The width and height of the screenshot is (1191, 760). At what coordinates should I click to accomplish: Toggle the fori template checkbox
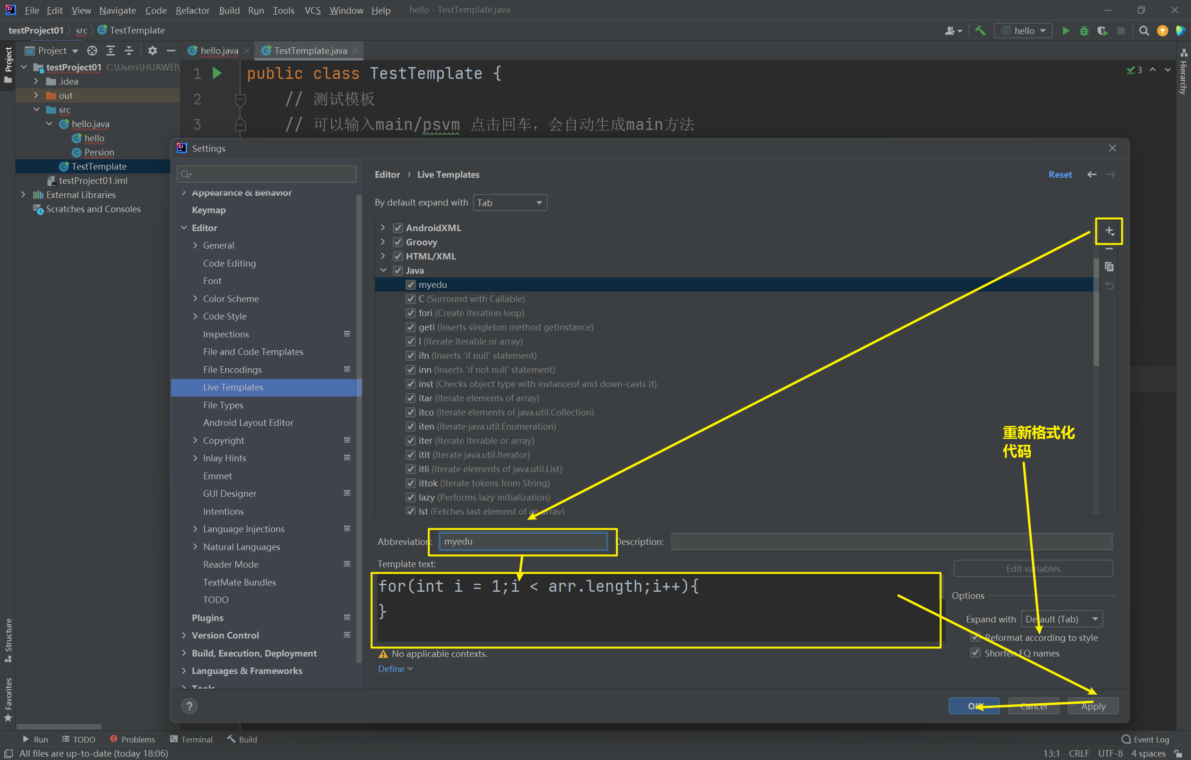point(411,313)
